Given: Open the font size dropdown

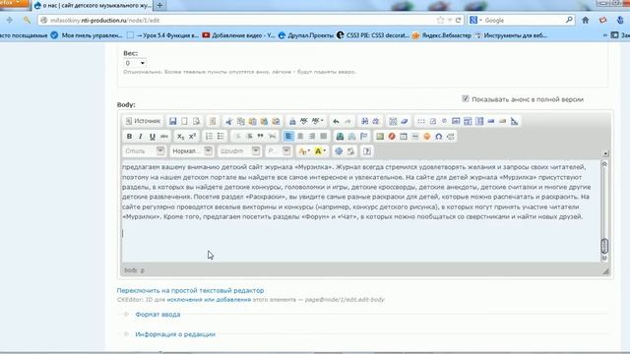Looking at the screenshot, I should [279, 151].
